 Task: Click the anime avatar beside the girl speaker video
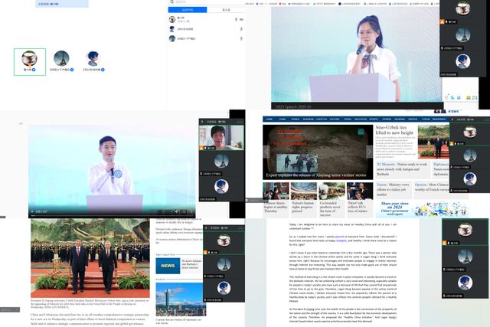pos(462,61)
